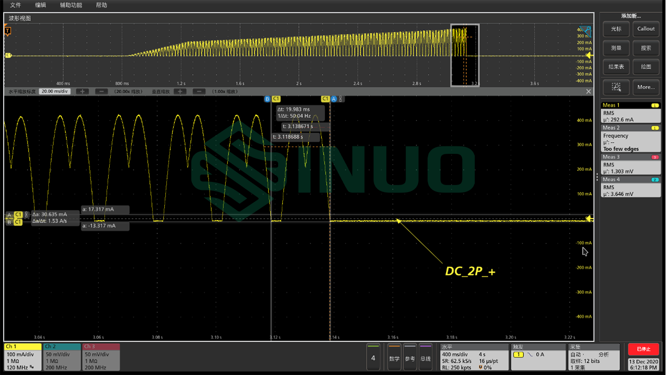The image size is (666, 375).
Task: Select the zoom magnifier tool icon
Action: (x=615, y=87)
